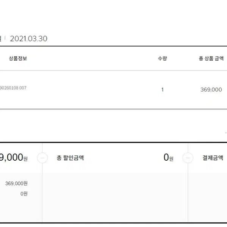Click the small dot at the right edge

226,133
